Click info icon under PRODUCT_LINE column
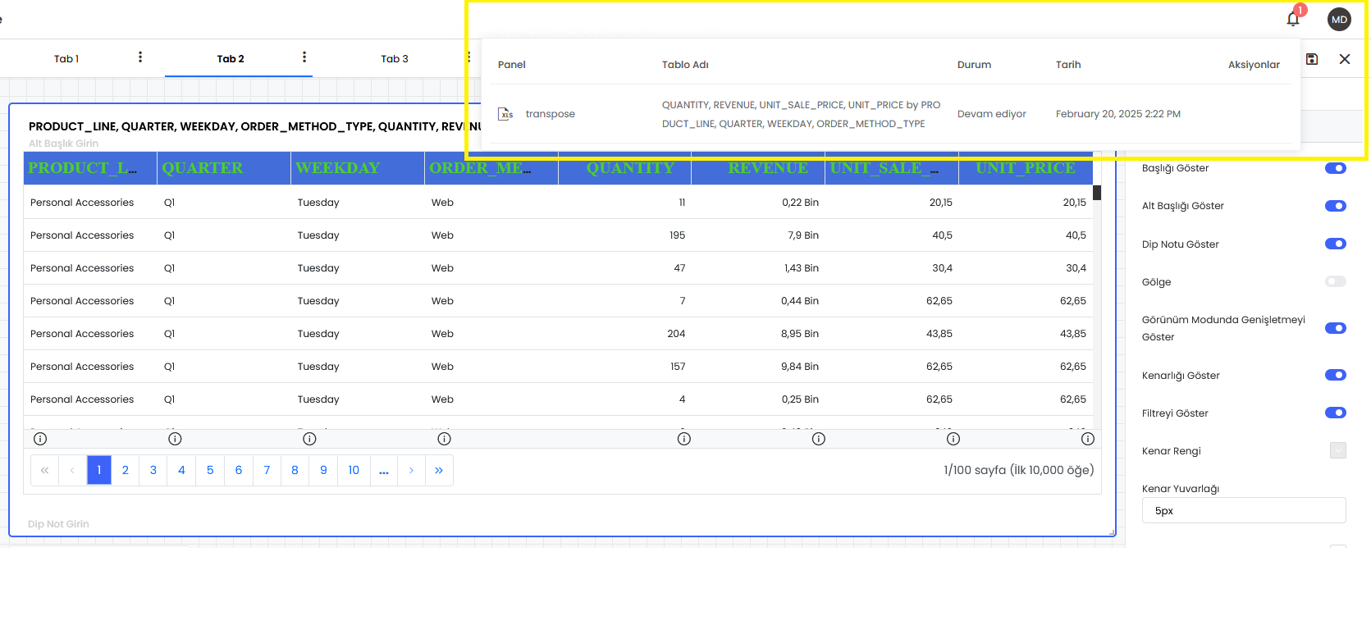 [x=40, y=439]
